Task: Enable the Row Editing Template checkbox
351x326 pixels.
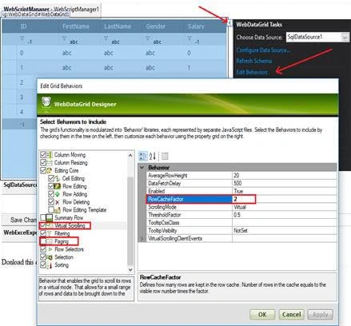Action: pos(51,210)
